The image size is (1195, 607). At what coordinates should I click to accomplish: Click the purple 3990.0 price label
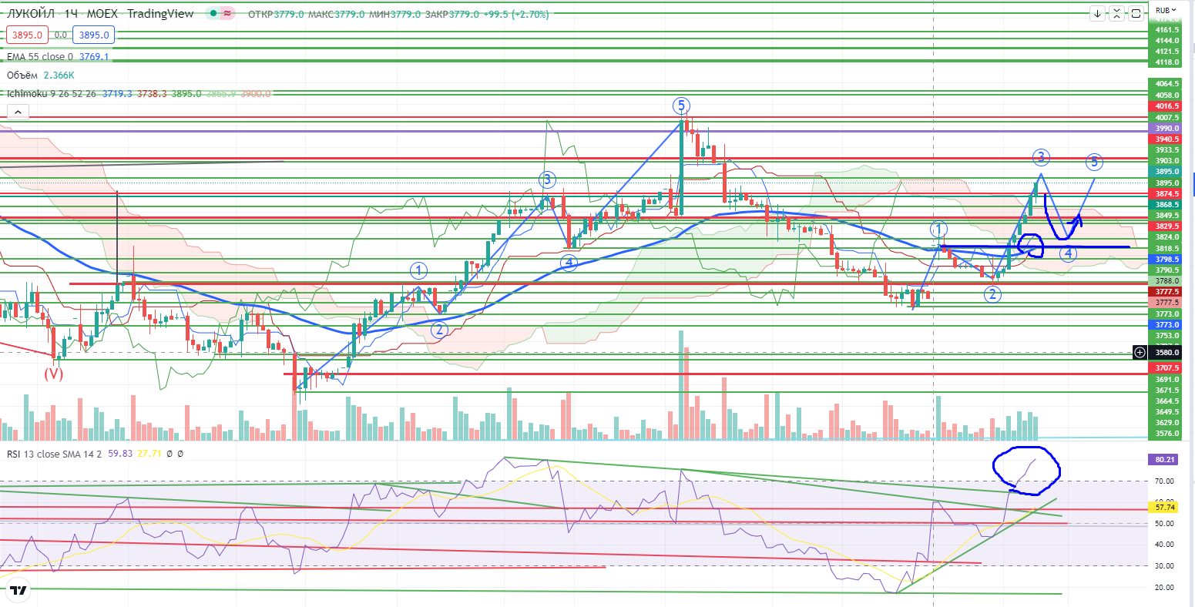point(1168,128)
